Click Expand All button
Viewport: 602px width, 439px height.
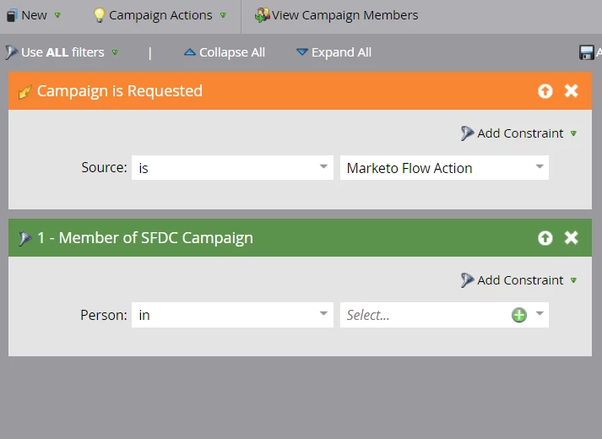click(334, 52)
